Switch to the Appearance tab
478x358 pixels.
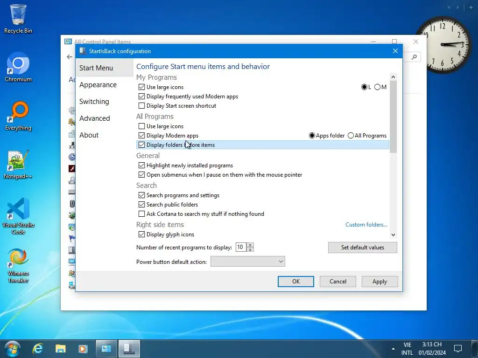(98, 85)
